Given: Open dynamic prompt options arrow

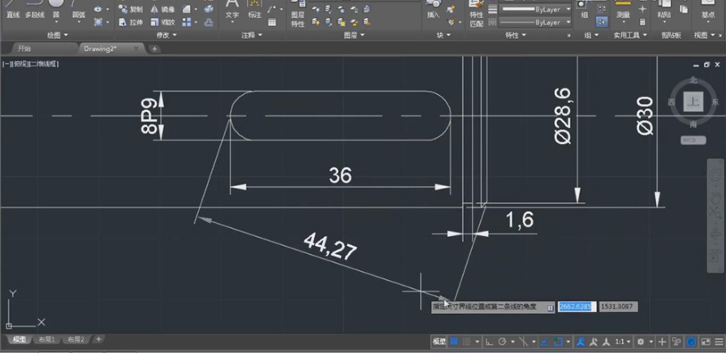Looking at the screenshot, I should (550, 308).
